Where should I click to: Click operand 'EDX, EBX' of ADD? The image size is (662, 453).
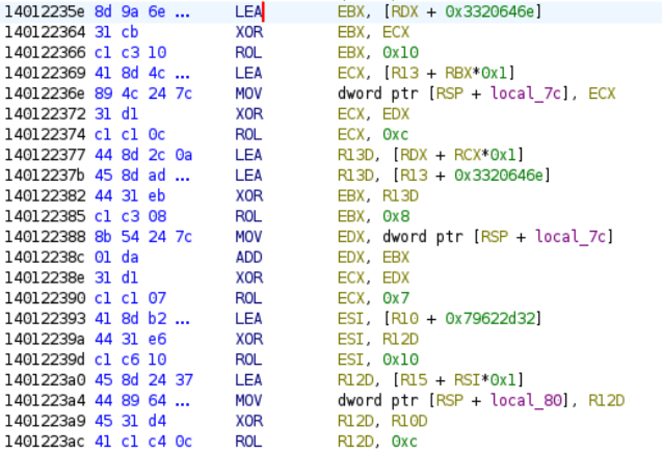(373, 257)
